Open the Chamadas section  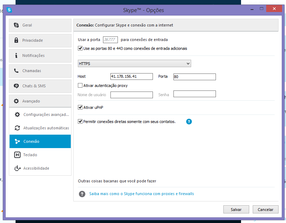coord(40,71)
